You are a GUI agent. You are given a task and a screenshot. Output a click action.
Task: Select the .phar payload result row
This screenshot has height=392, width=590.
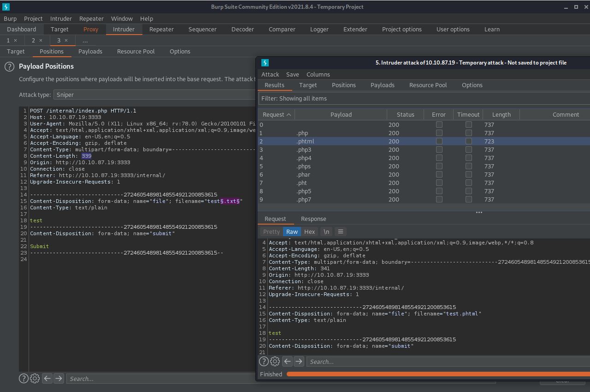[424, 174]
